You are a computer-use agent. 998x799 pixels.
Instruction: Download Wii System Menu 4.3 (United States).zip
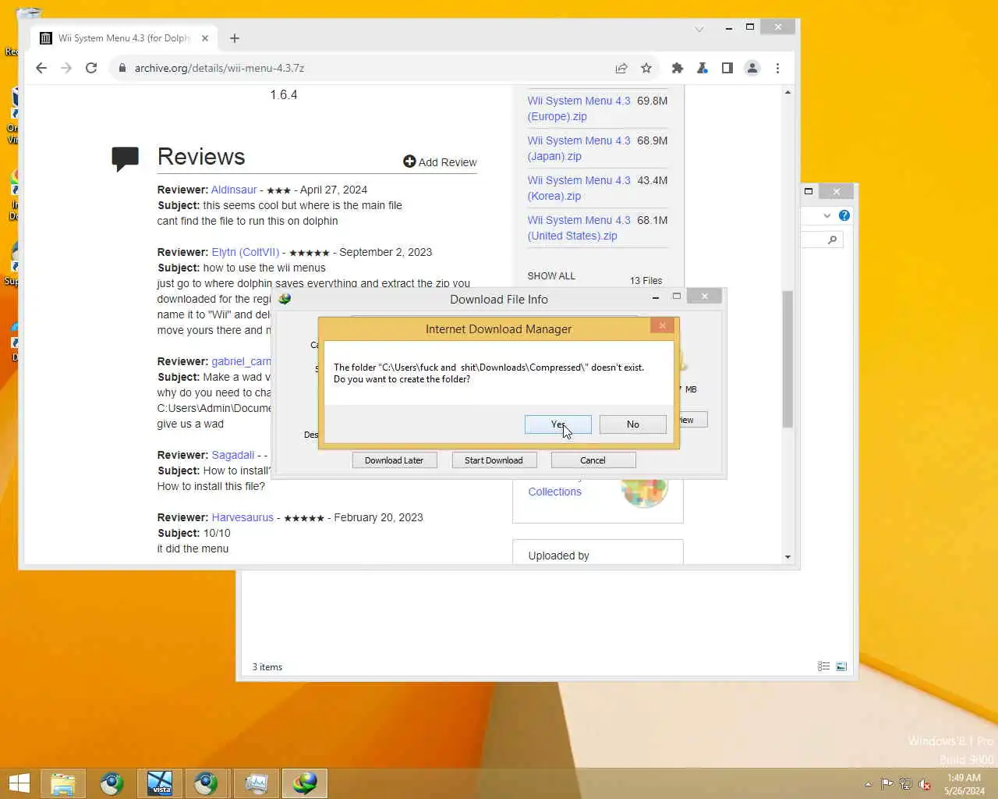click(x=579, y=228)
